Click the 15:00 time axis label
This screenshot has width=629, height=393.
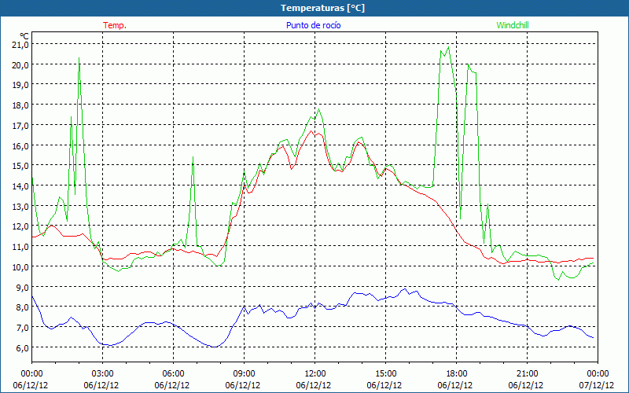click(x=385, y=374)
